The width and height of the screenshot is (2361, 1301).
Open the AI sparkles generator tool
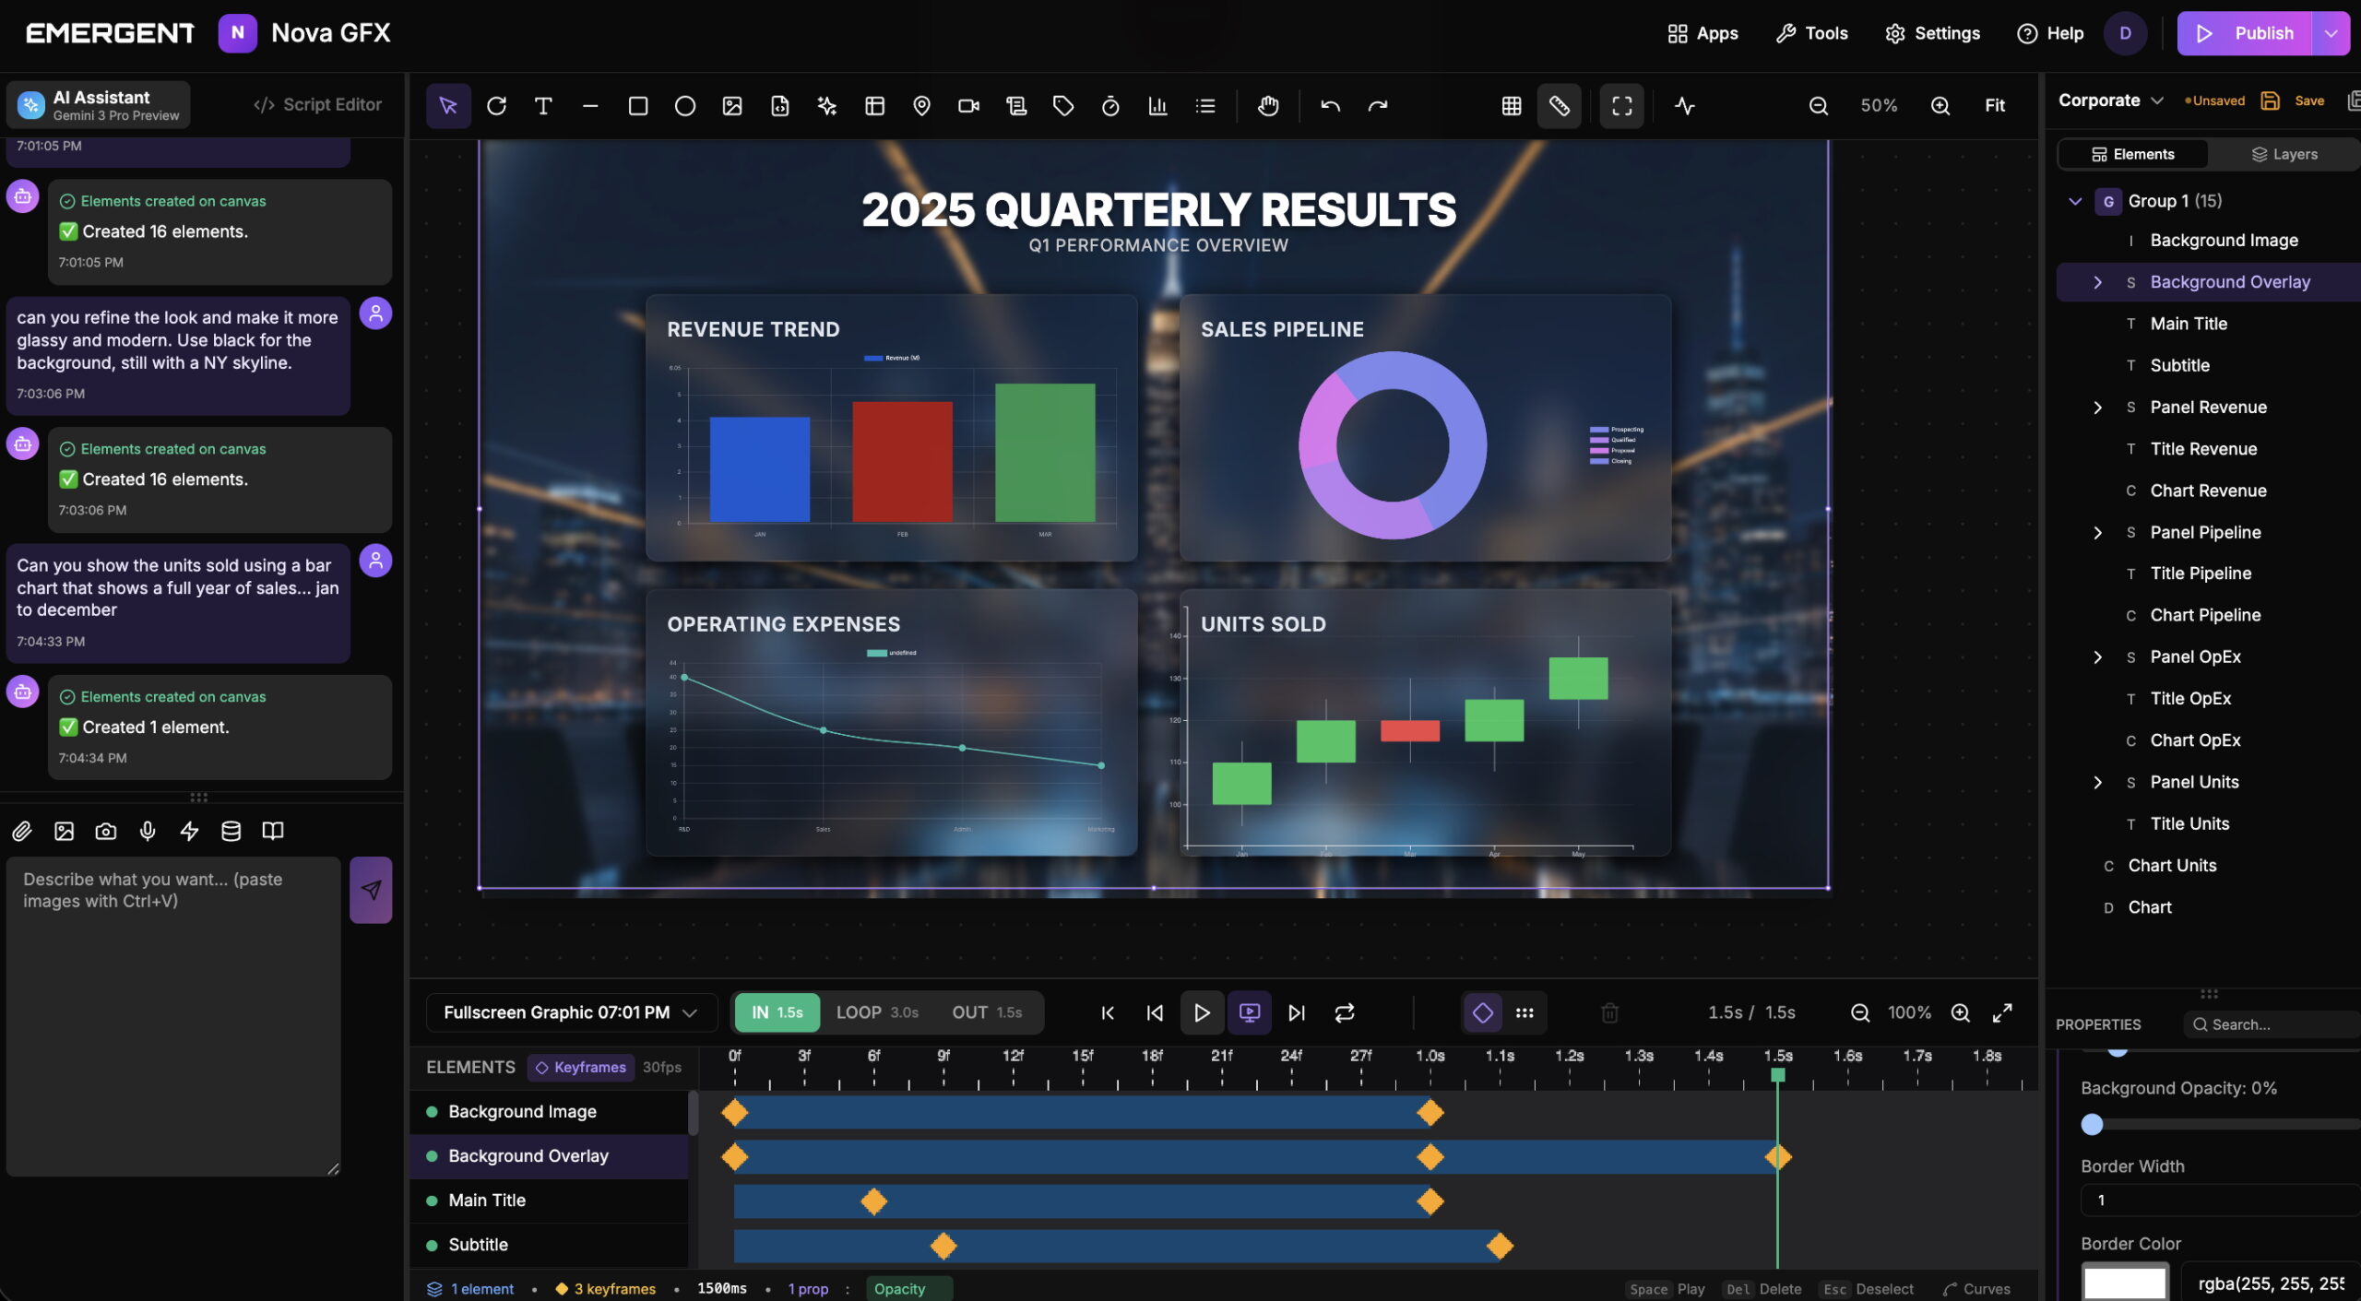(x=825, y=105)
